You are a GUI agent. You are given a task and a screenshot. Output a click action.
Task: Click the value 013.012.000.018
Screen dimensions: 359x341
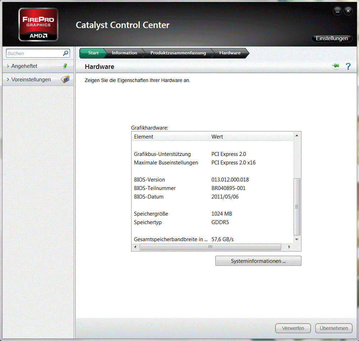tap(230, 180)
